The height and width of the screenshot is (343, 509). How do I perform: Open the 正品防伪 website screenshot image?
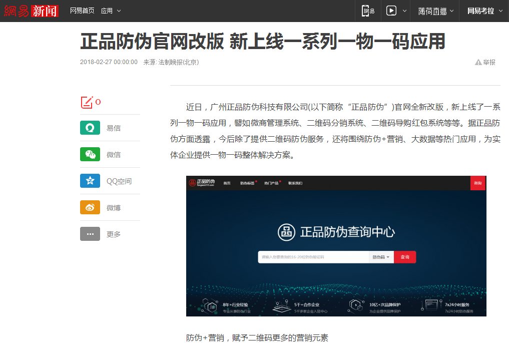coord(336,246)
